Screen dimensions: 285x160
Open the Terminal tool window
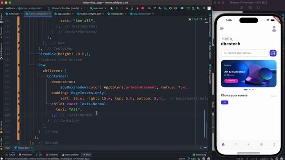click(x=52, y=155)
